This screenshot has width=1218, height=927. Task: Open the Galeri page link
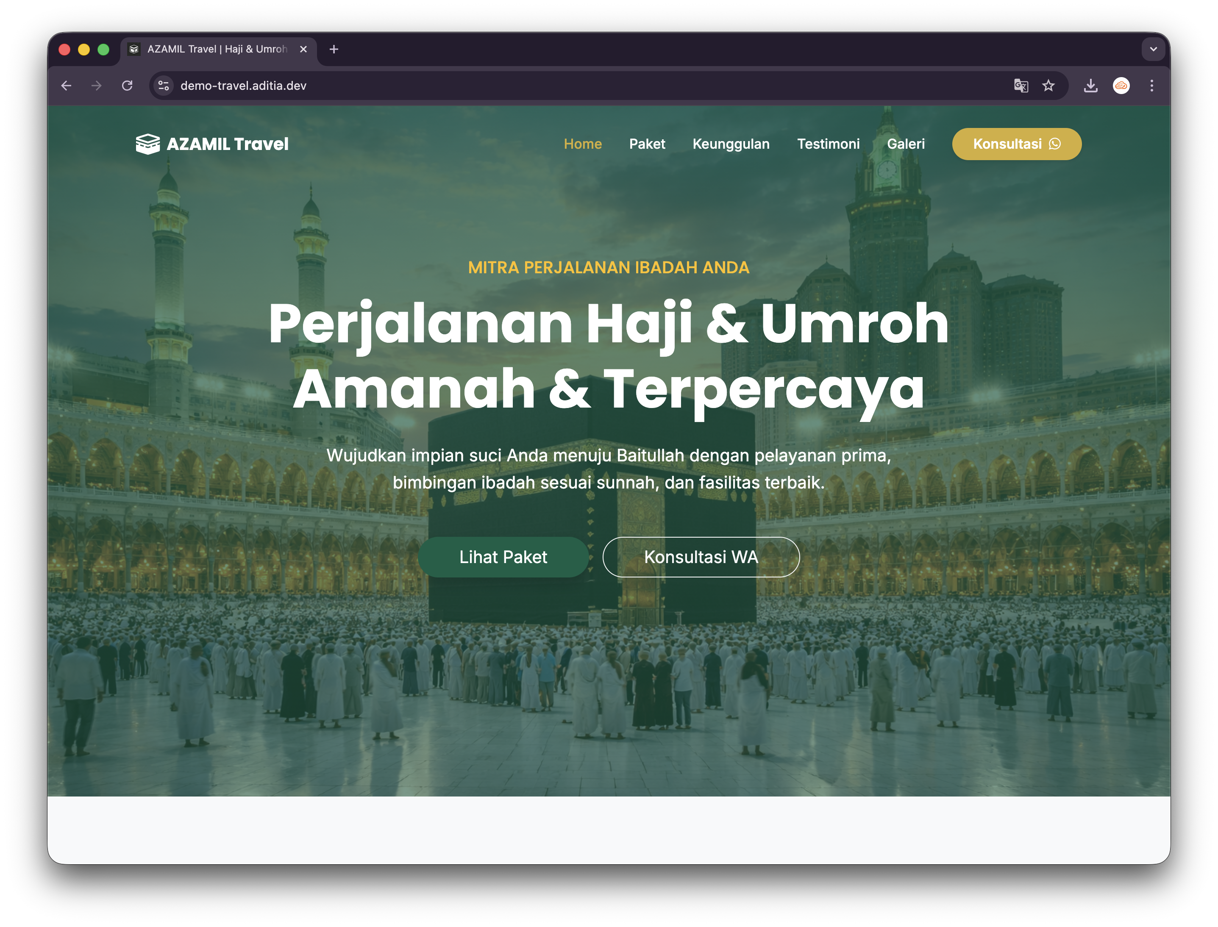906,144
